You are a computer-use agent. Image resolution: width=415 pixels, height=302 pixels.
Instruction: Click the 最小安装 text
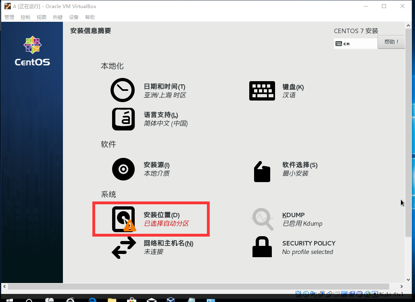coord(295,173)
